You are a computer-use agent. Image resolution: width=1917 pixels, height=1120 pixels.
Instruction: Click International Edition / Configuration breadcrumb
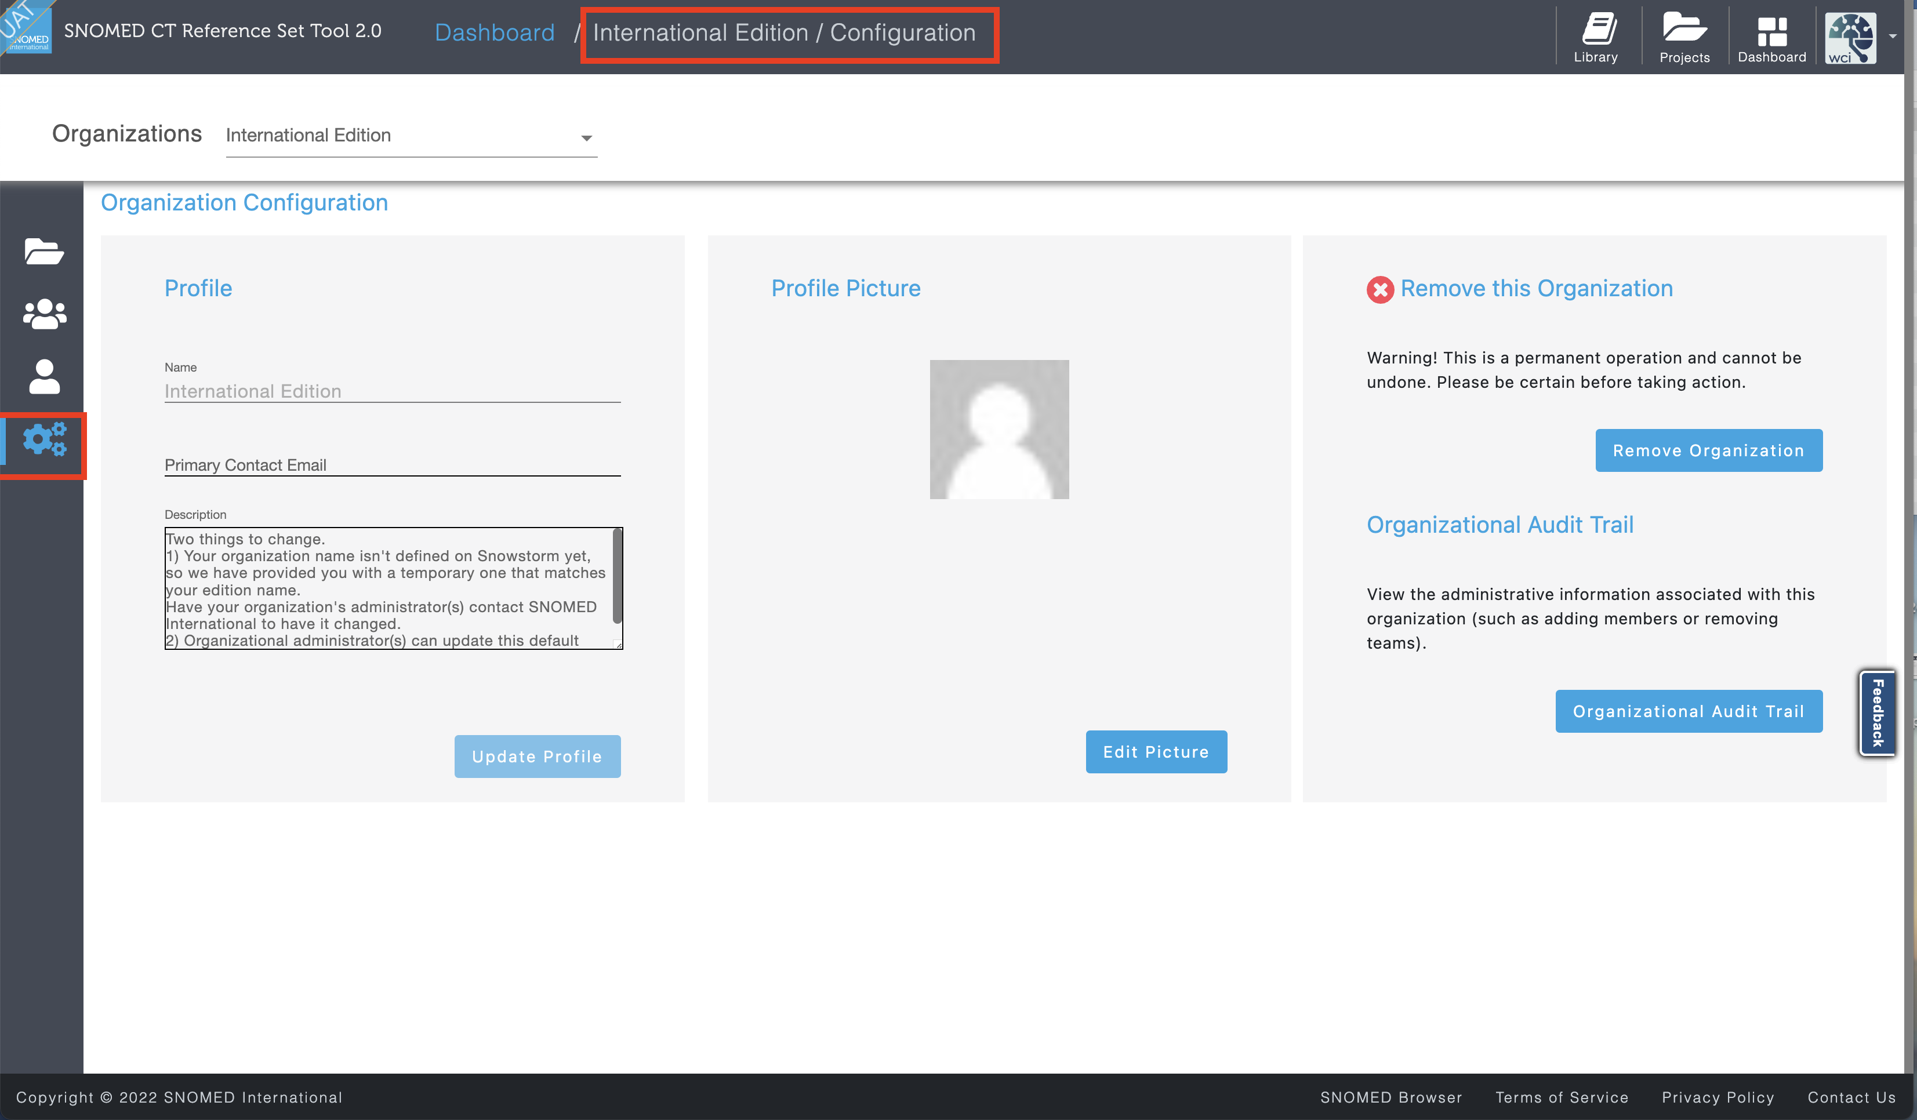tap(785, 32)
